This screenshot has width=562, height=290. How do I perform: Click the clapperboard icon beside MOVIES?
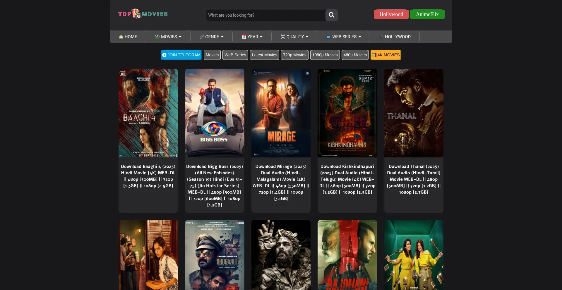tap(157, 37)
